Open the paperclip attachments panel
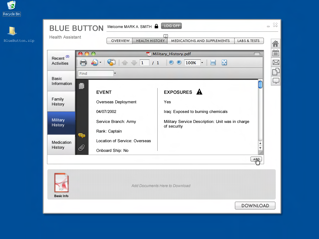The width and height of the screenshot is (319, 239). pyautogui.click(x=82, y=148)
